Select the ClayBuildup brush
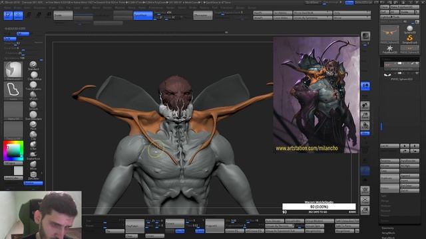The height and width of the screenshot is (239, 426). coord(34,75)
